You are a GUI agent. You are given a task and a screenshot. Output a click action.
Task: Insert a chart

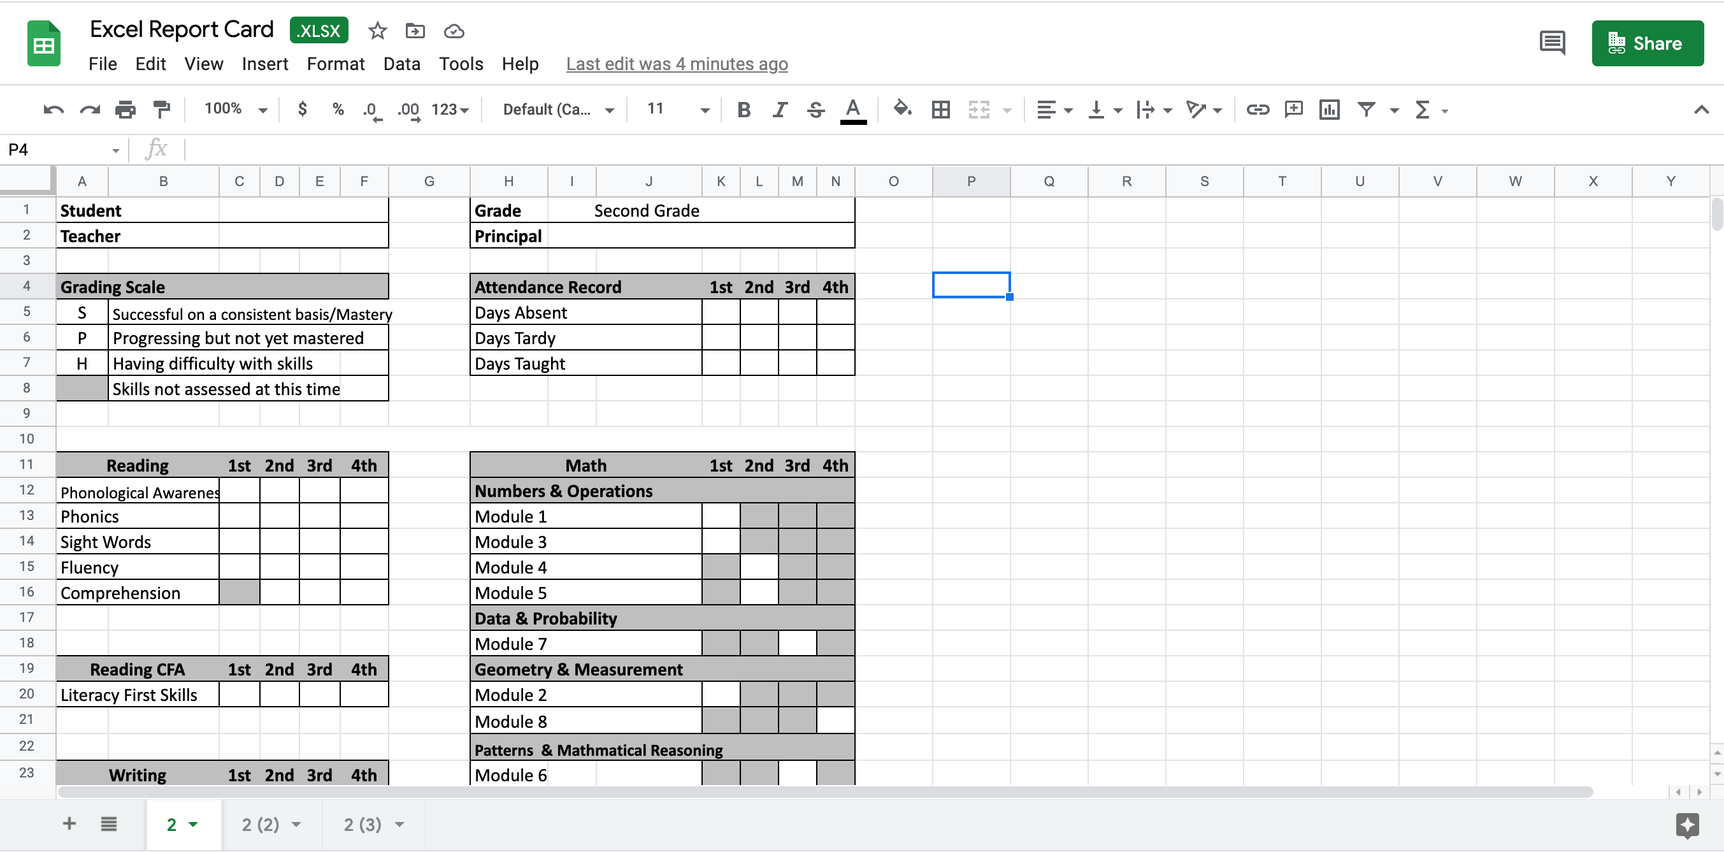click(x=1329, y=109)
